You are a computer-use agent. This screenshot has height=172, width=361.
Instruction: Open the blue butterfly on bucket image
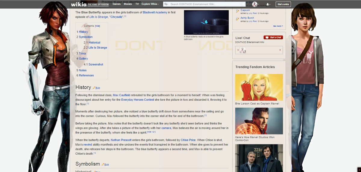click(206, 22)
